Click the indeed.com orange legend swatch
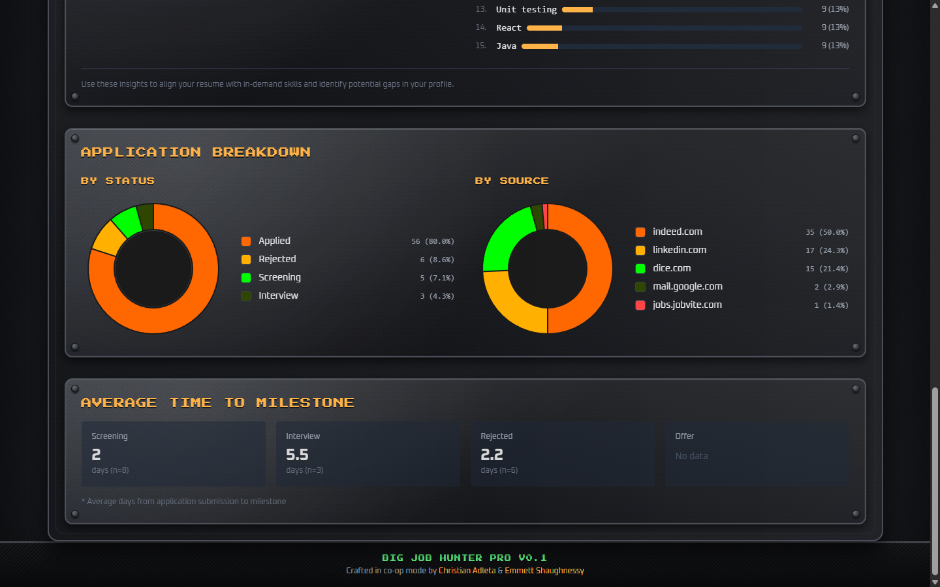Screen dimensions: 940x587 [640, 232]
